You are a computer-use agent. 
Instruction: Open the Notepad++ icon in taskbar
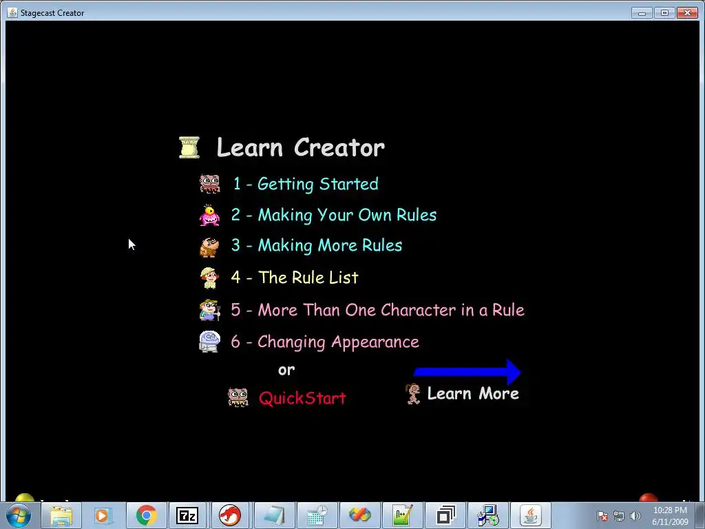click(402, 515)
